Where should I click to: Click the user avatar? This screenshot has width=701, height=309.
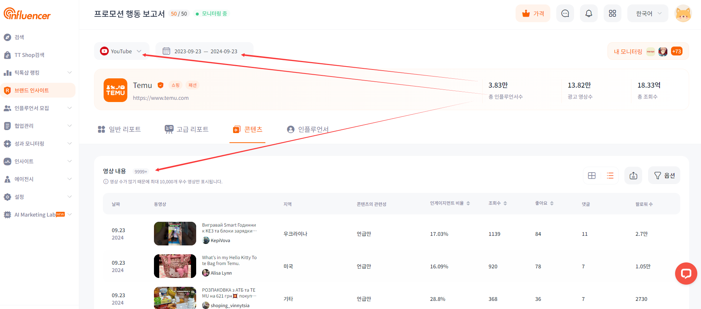click(x=683, y=13)
